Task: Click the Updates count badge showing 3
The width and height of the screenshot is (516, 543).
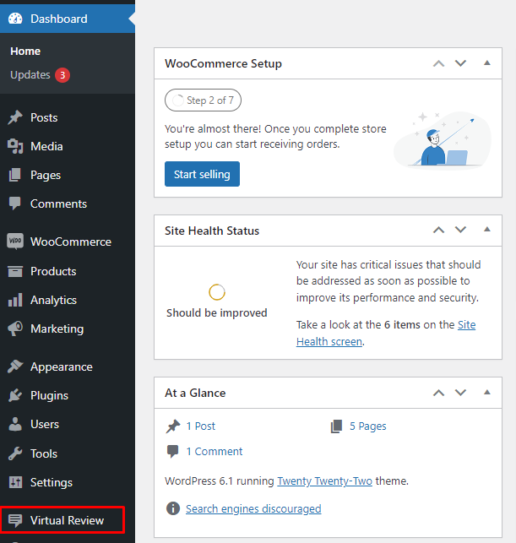Action: 62,75
